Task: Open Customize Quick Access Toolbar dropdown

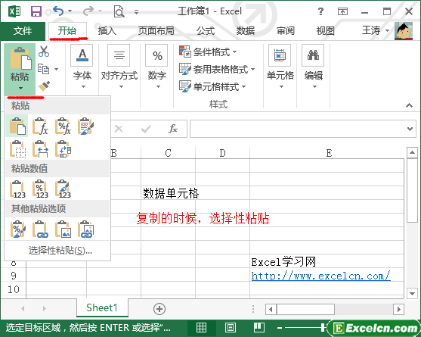Action: 136,12
